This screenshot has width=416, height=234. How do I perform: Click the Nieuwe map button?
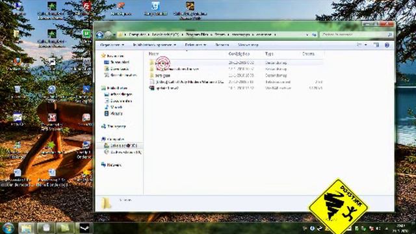[x=248, y=45]
